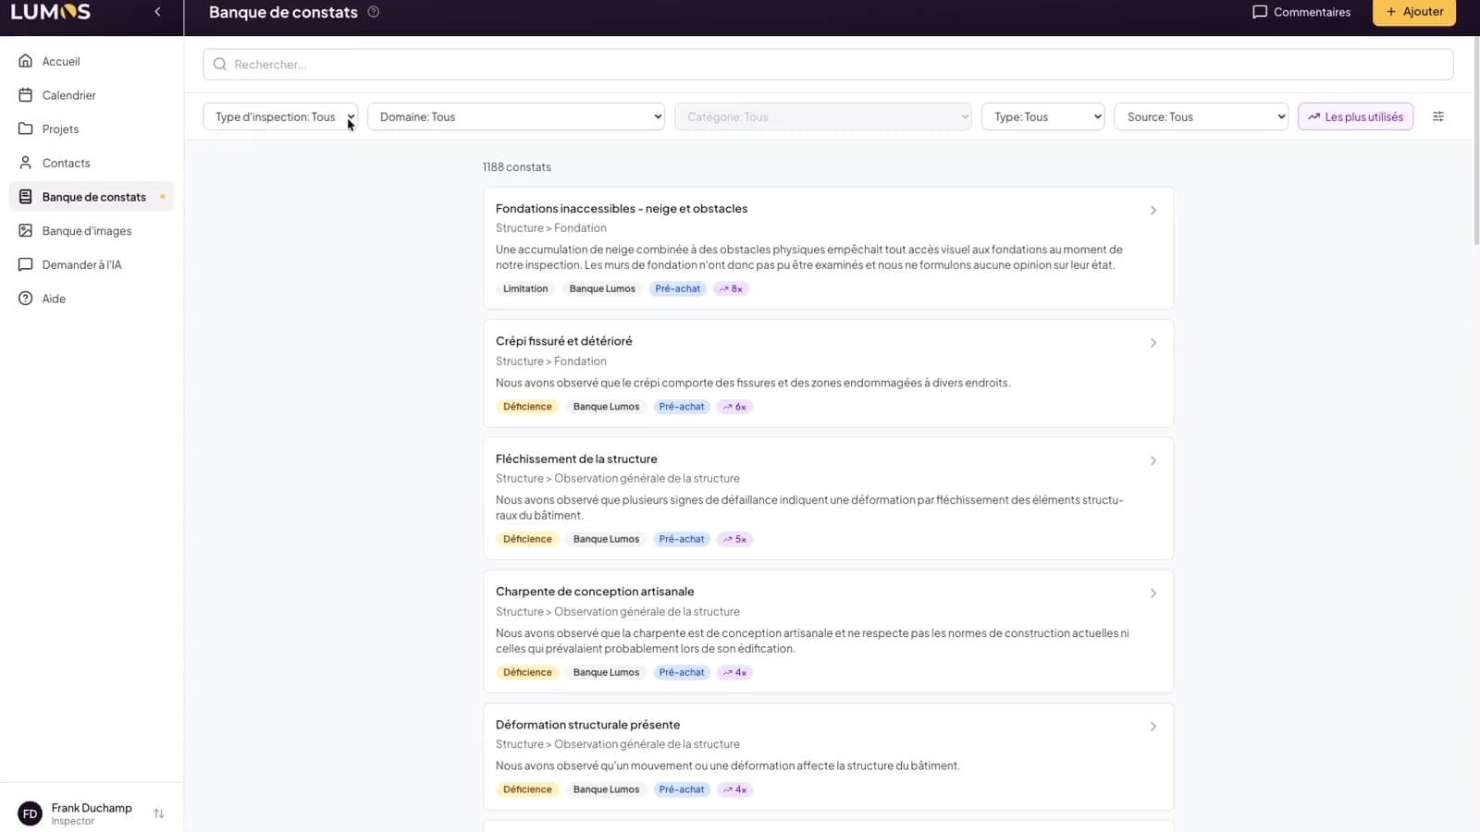The height and width of the screenshot is (832, 1480).
Task: Open the Catégorie filter dropdown
Action: coord(823,116)
